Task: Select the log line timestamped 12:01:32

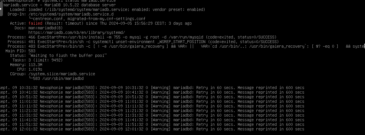Action: [x=152, y=129]
